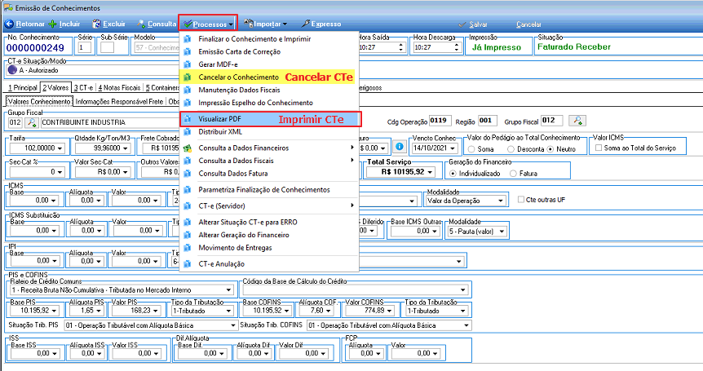Click the money icon beside Consulta a Dados Financeiros
The image size is (703, 371).
(188, 148)
